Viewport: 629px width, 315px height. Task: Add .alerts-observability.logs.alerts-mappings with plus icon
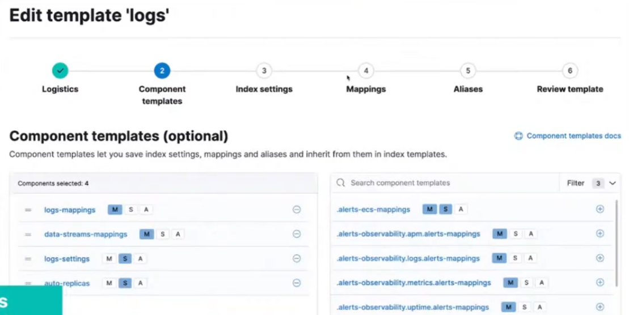600,258
